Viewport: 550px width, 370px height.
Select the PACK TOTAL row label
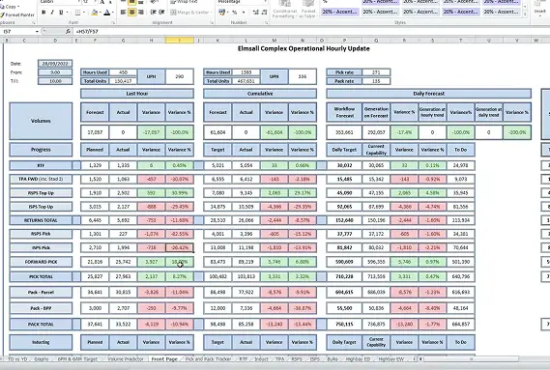[41, 324]
